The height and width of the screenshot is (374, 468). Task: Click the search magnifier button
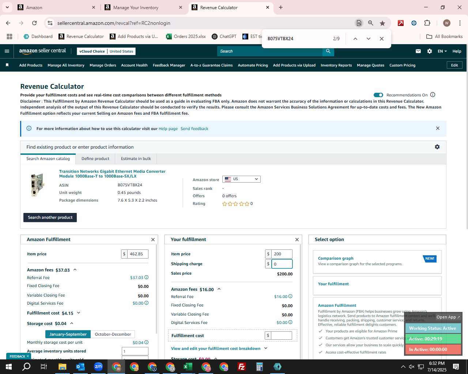pyautogui.click(x=328, y=51)
